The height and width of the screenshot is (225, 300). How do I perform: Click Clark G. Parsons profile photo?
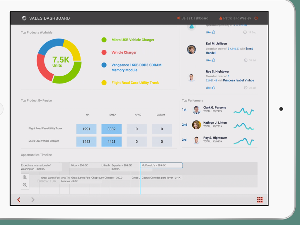point(196,110)
